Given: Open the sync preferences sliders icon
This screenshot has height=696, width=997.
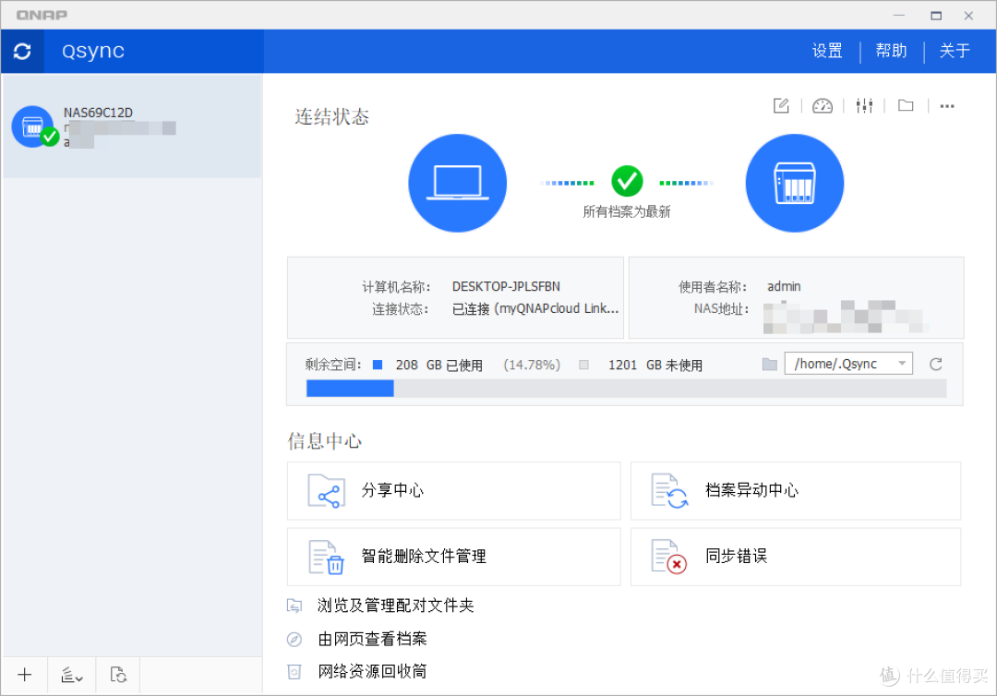Looking at the screenshot, I should pos(864,105).
